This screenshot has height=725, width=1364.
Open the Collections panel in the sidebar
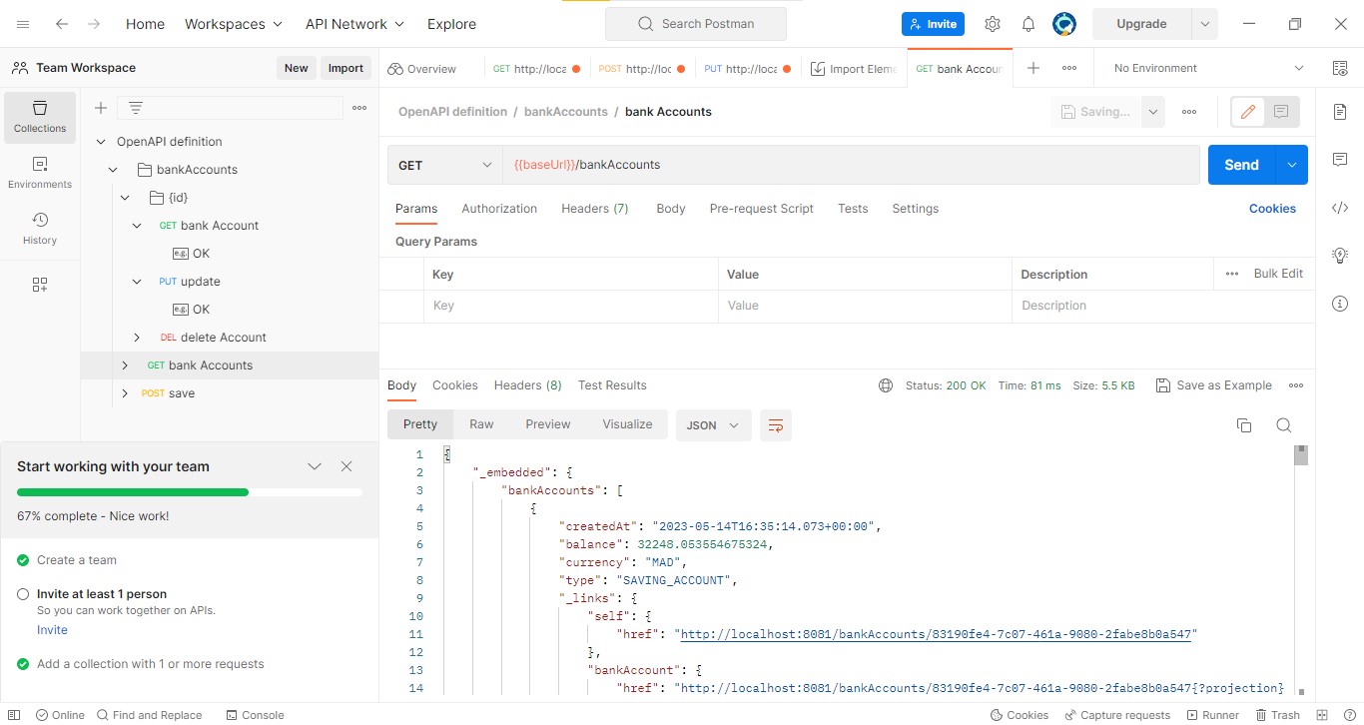click(x=39, y=117)
